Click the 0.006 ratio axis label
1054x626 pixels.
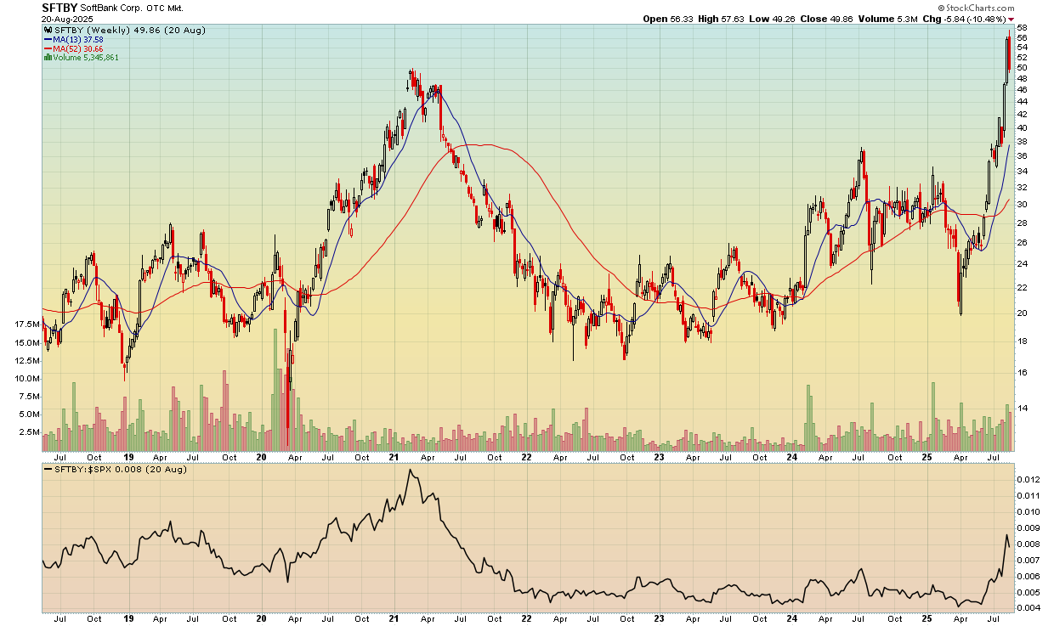click(x=1028, y=576)
